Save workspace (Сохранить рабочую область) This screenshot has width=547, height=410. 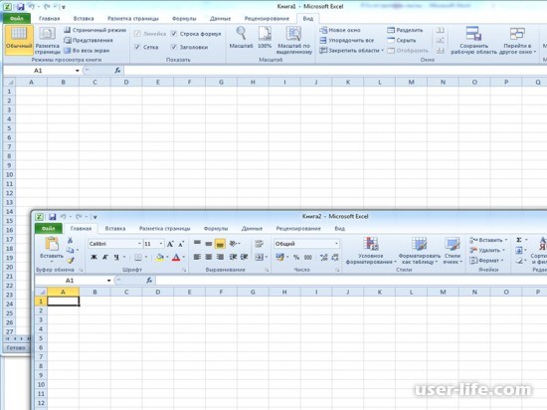[x=473, y=40]
